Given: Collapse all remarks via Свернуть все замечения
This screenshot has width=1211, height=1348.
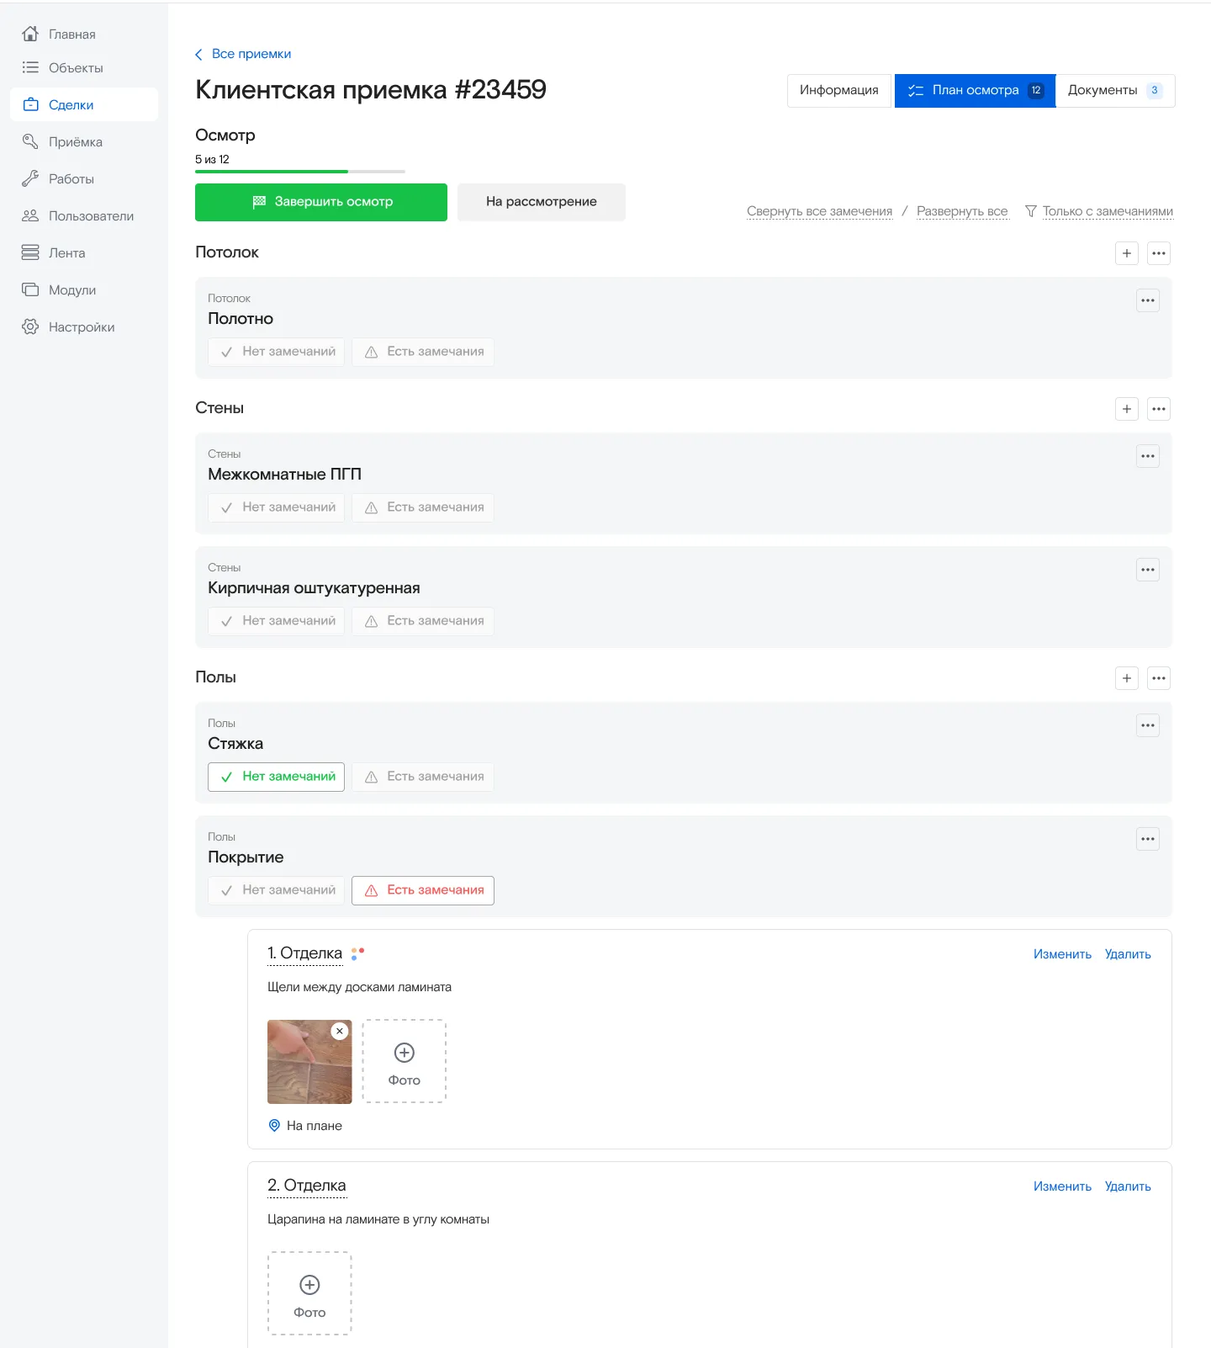Looking at the screenshot, I should [819, 211].
